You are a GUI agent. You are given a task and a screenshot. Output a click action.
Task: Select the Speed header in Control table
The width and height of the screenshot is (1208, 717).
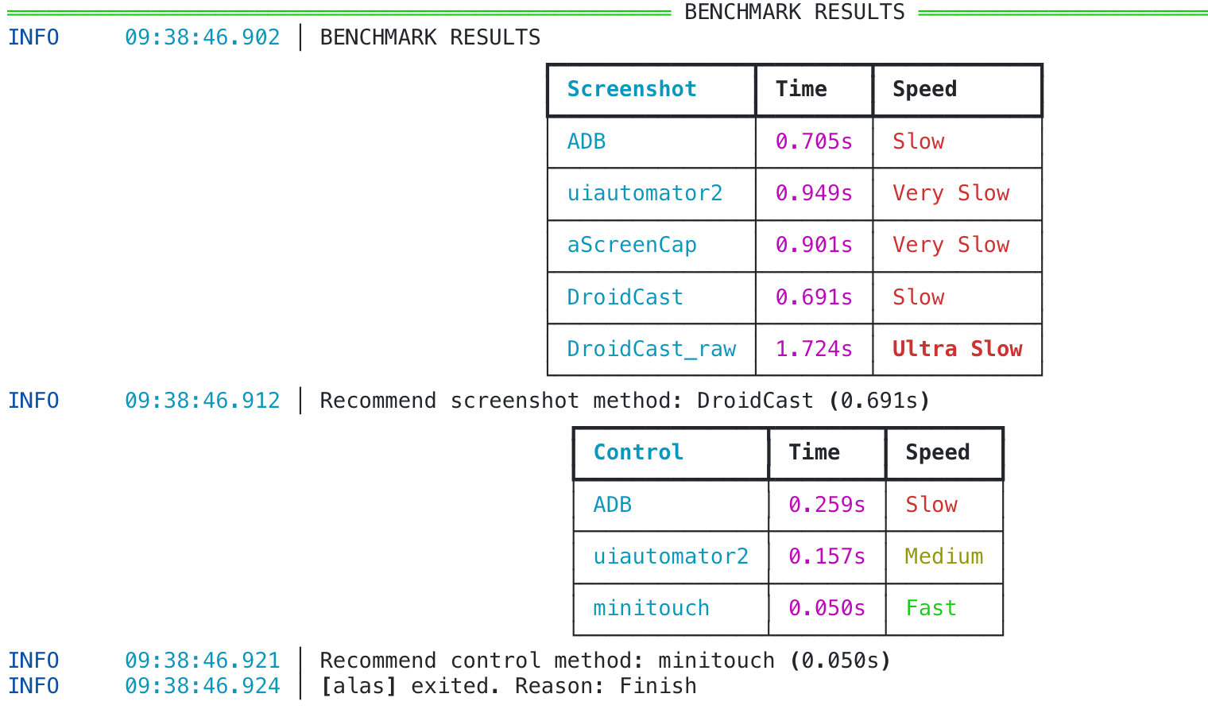pyautogui.click(x=937, y=452)
